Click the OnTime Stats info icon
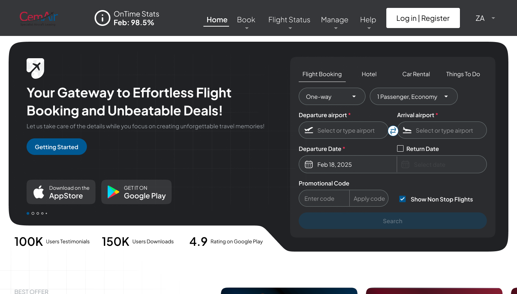 click(102, 18)
